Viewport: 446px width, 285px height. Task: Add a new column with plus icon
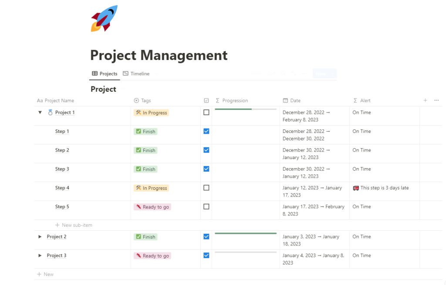click(425, 100)
